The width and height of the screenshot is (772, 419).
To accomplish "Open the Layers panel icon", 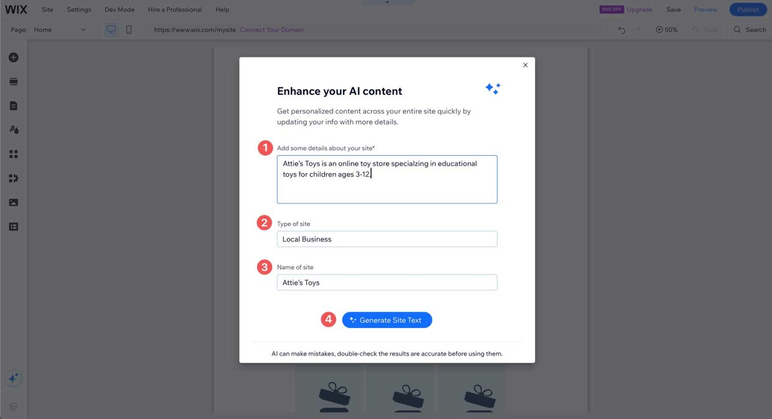I will tap(13, 406).
